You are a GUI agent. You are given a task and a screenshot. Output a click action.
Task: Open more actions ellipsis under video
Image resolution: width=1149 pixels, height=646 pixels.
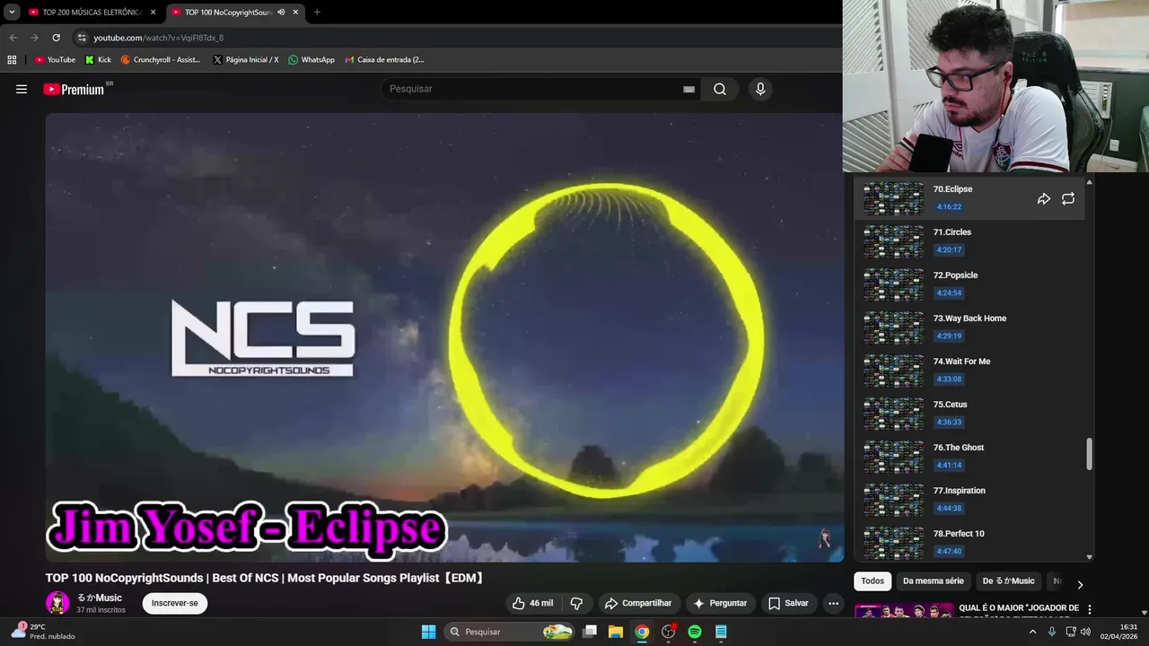(834, 603)
